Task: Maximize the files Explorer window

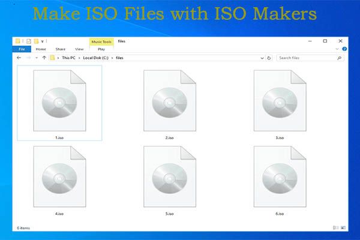Action: click(325, 41)
